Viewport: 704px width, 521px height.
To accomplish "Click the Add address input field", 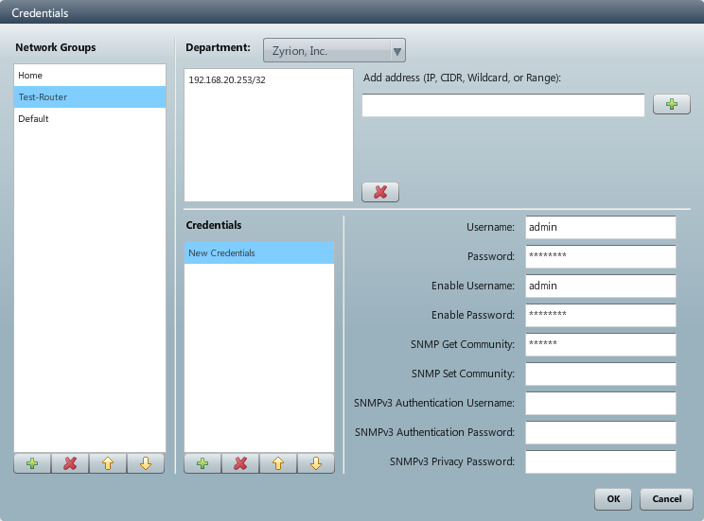I will click(x=502, y=105).
